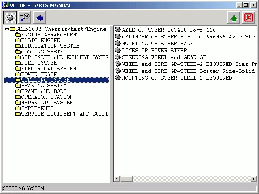Click the STEERING SYSTEM folder icon
The height and width of the screenshot is (194, 259).
(18, 80)
